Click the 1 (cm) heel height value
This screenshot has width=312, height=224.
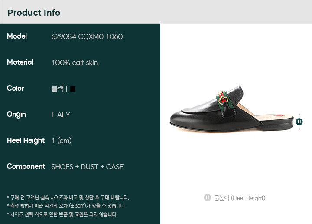point(62,141)
